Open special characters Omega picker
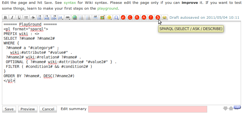Screen dimensions: 246x115 click(116, 17)
